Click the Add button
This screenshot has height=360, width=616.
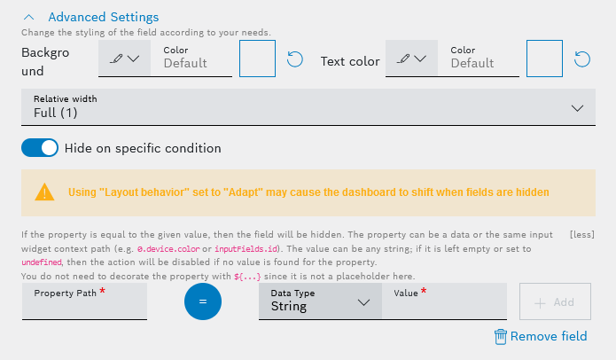[x=555, y=301]
